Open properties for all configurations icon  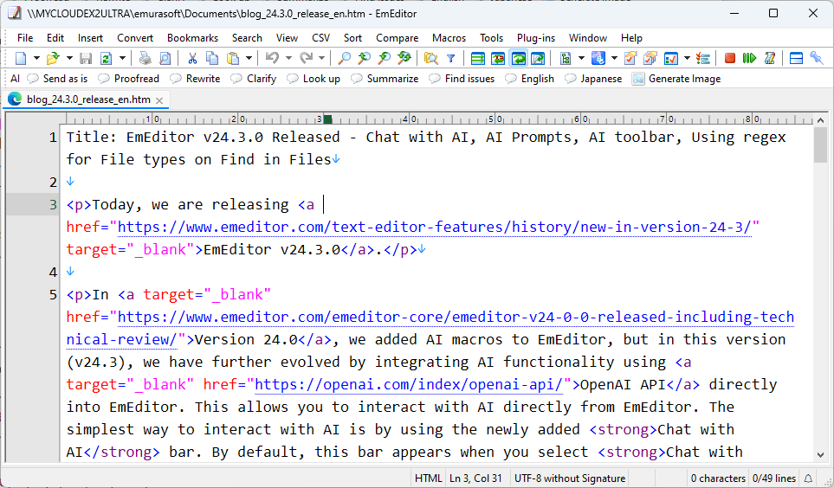650,58
